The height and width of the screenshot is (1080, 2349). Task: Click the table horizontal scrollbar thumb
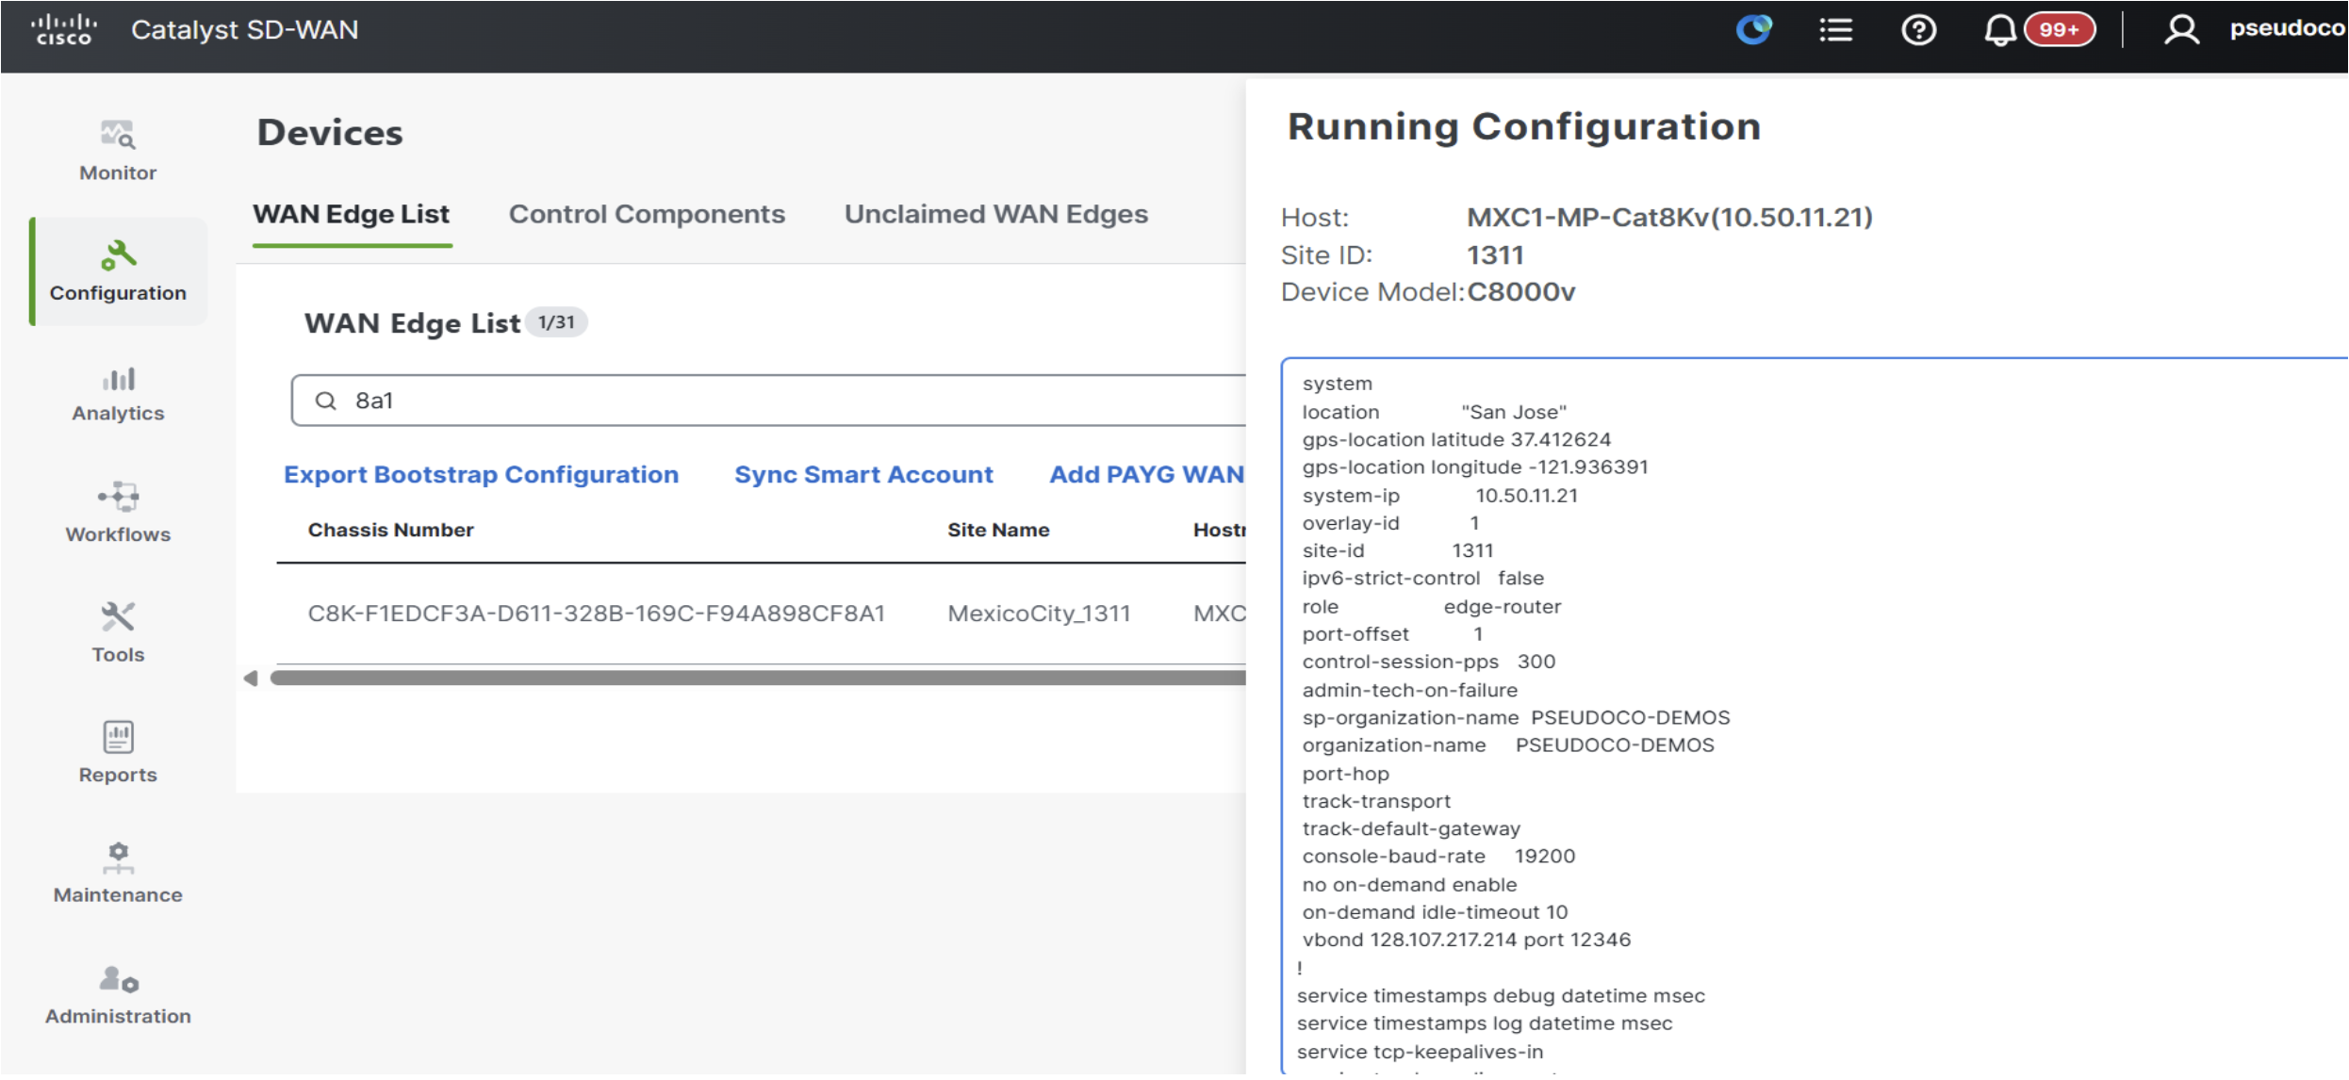point(758,678)
